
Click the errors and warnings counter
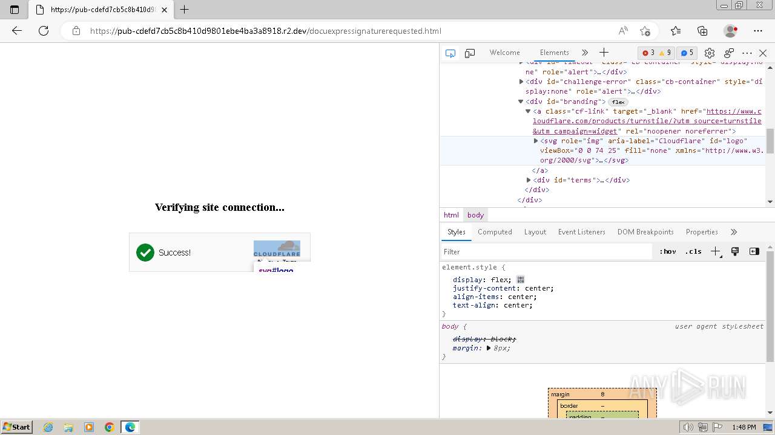(656, 53)
